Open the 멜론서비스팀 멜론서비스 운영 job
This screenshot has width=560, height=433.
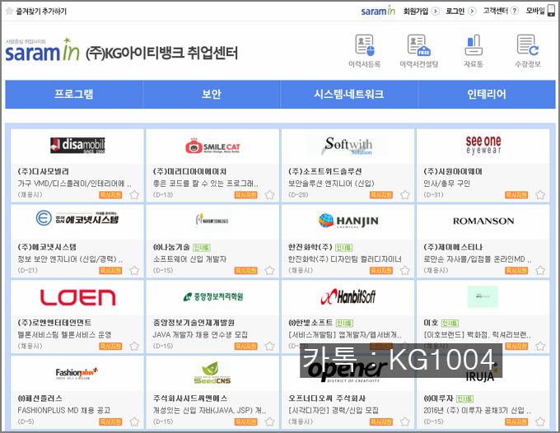click(x=64, y=335)
